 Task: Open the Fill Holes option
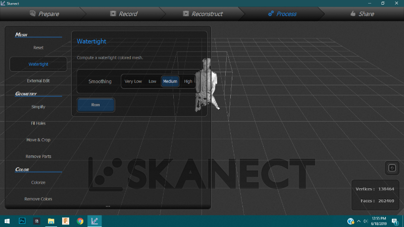[38, 123]
